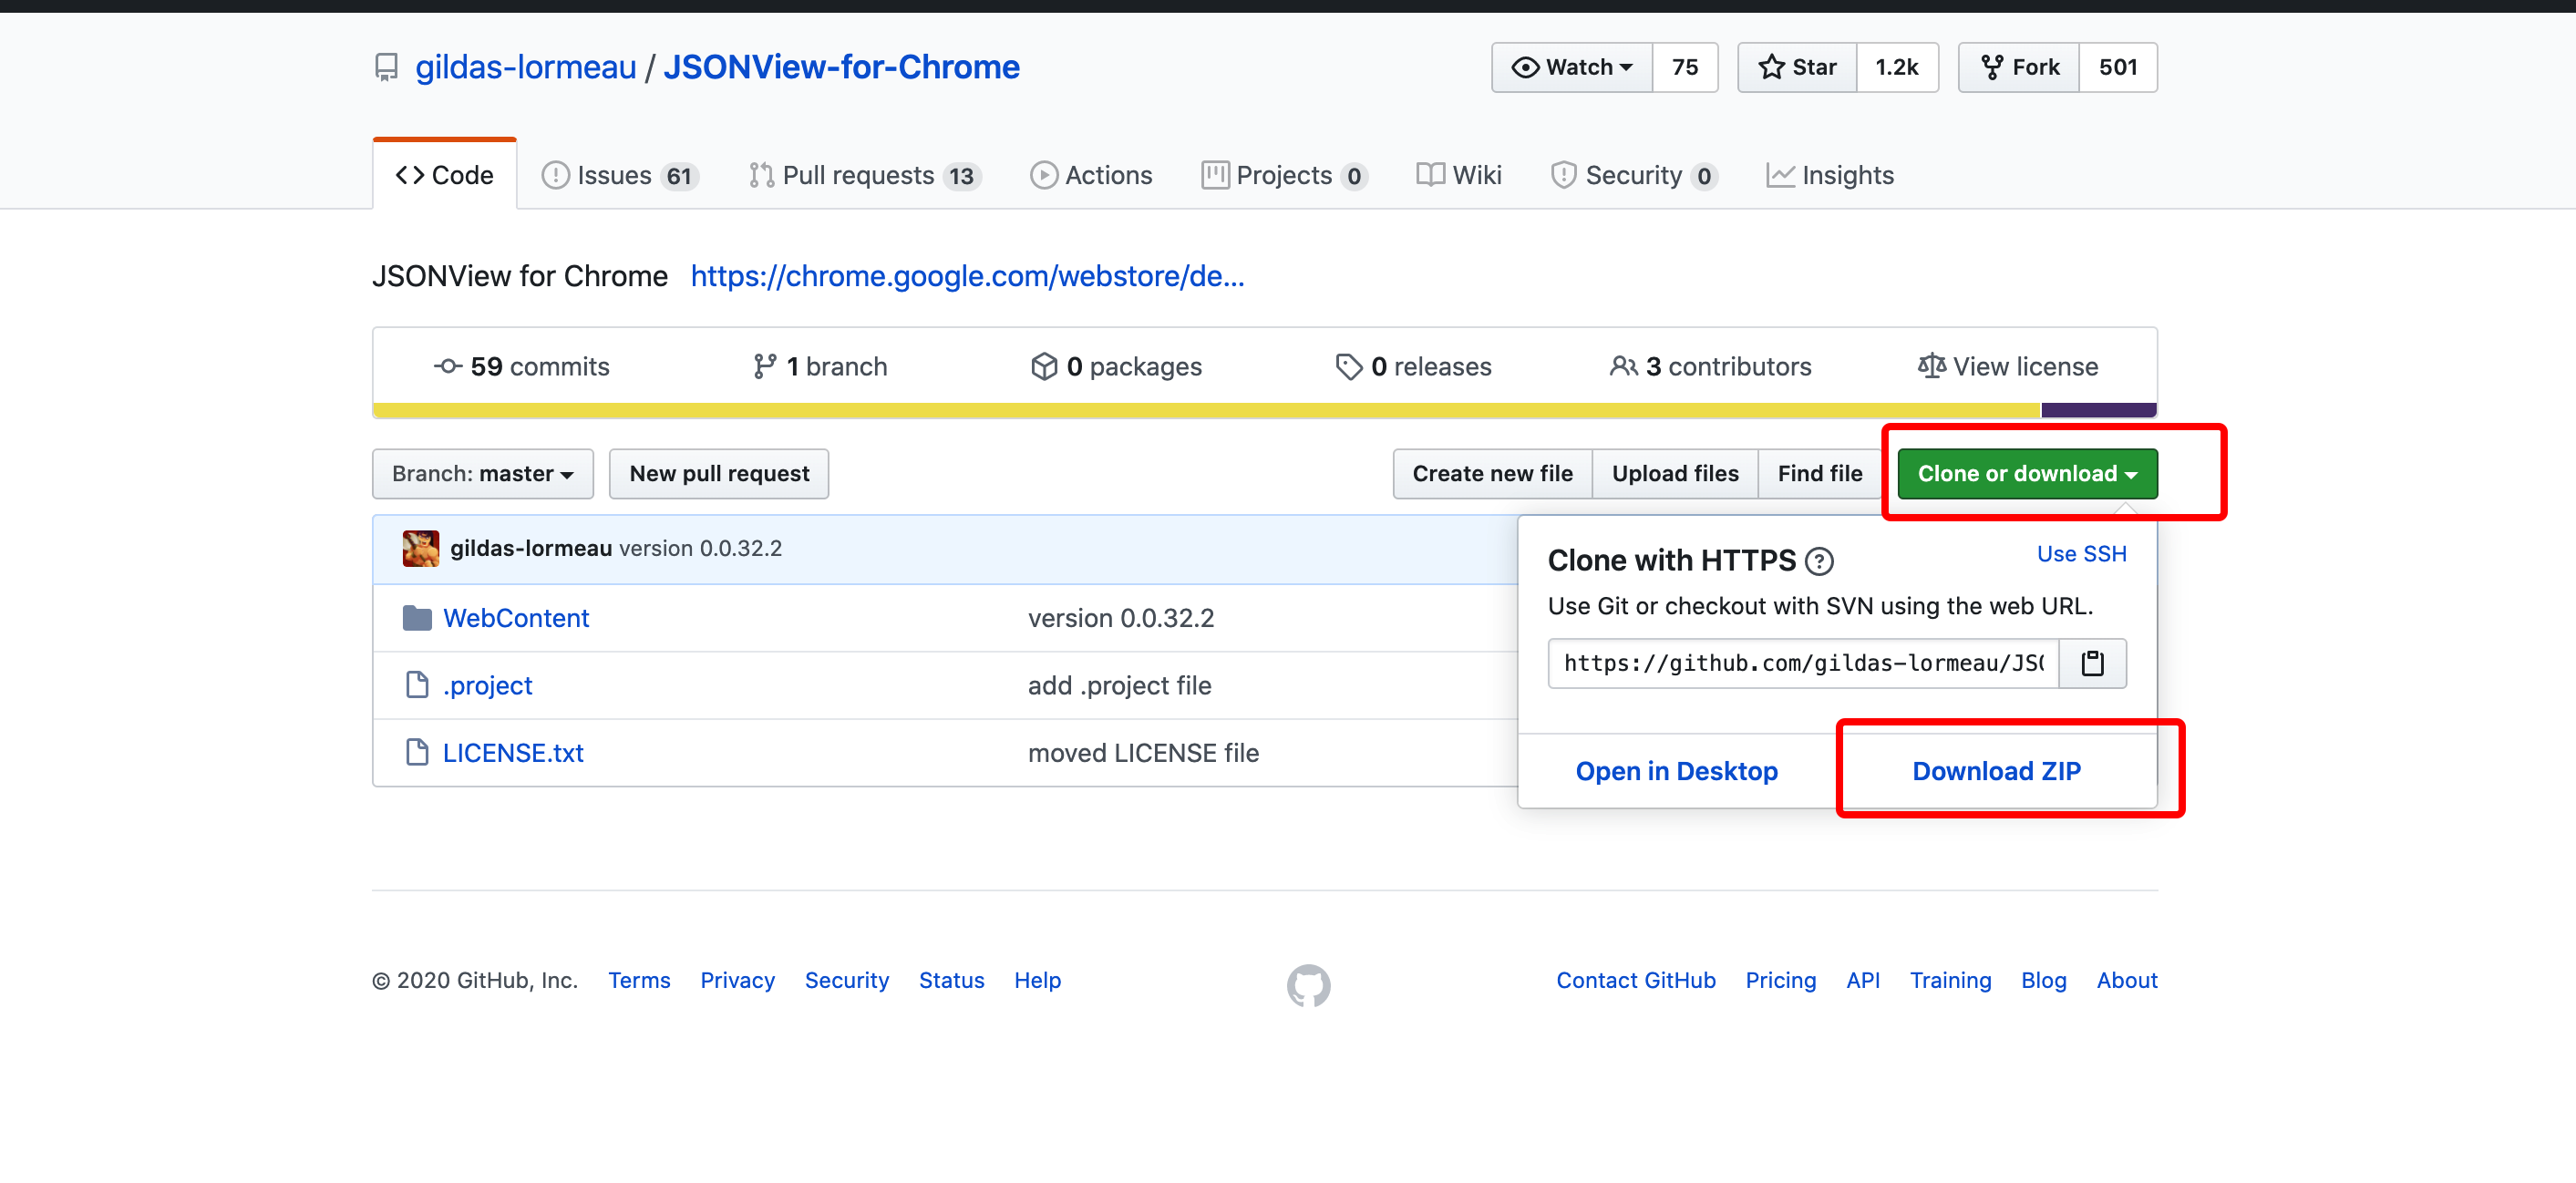Open the Training footer link
The width and height of the screenshot is (2576, 1183).
(1950, 980)
